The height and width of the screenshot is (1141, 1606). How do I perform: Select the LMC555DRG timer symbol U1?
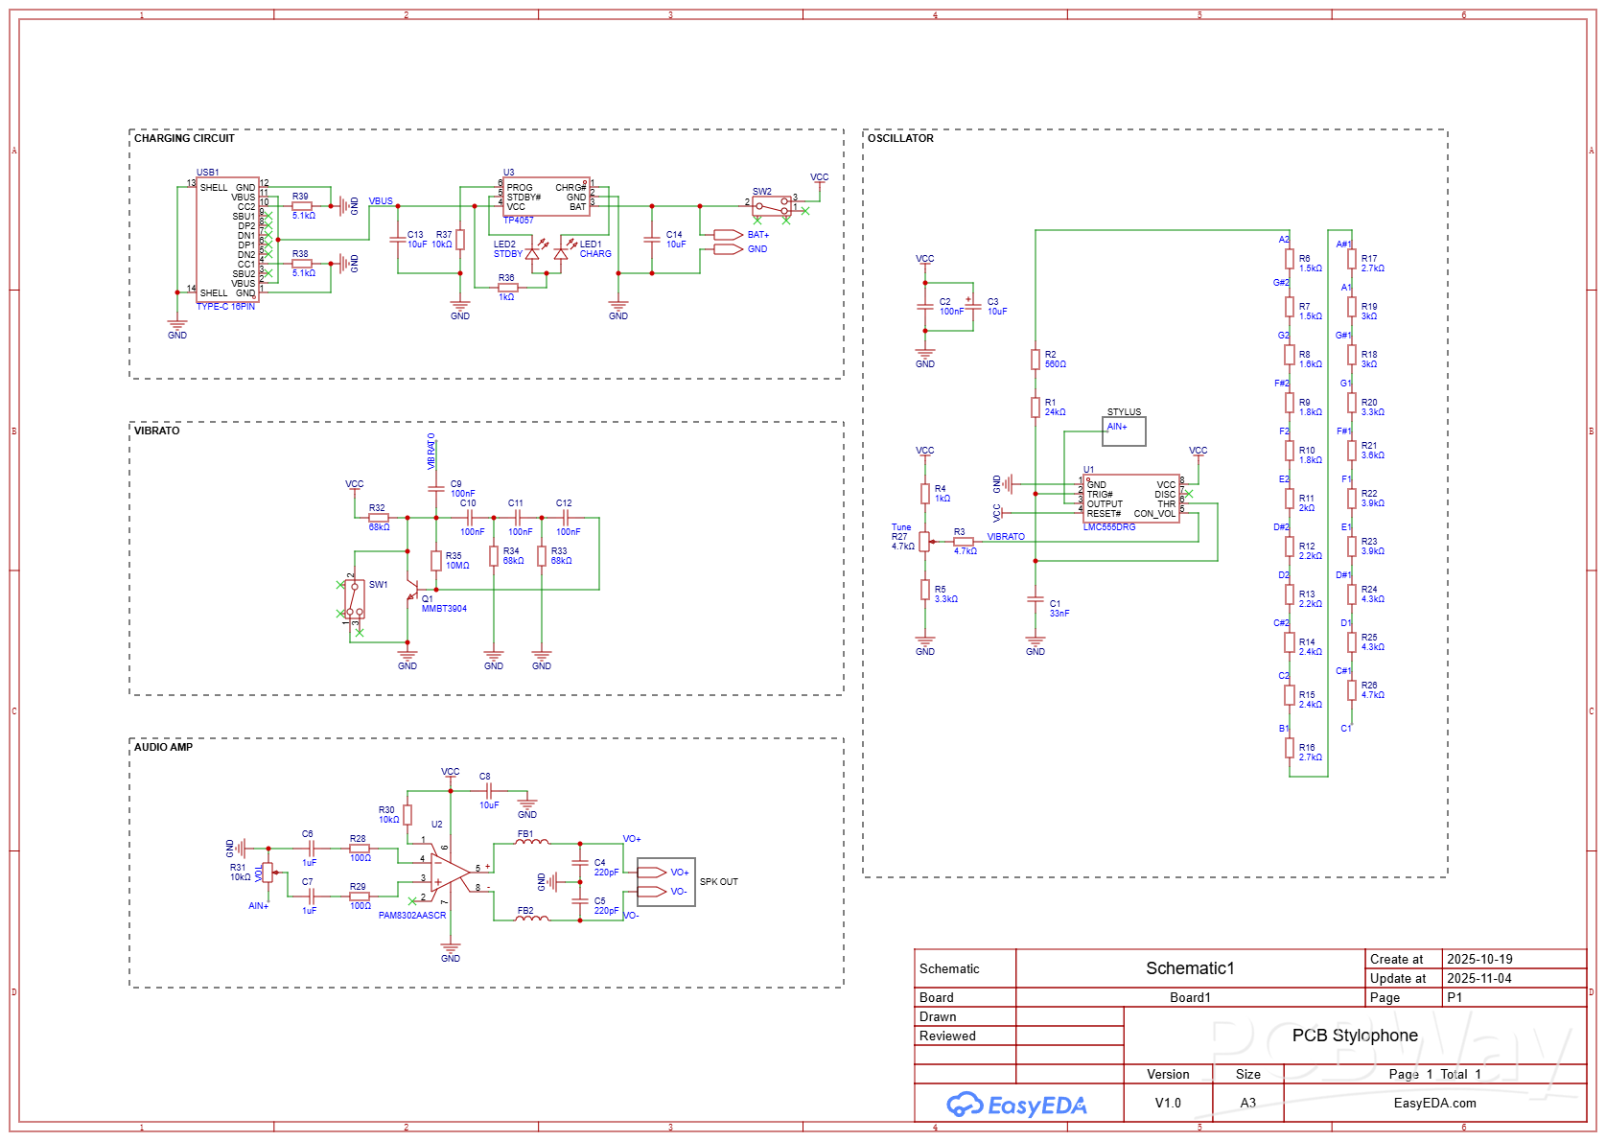(1131, 499)
